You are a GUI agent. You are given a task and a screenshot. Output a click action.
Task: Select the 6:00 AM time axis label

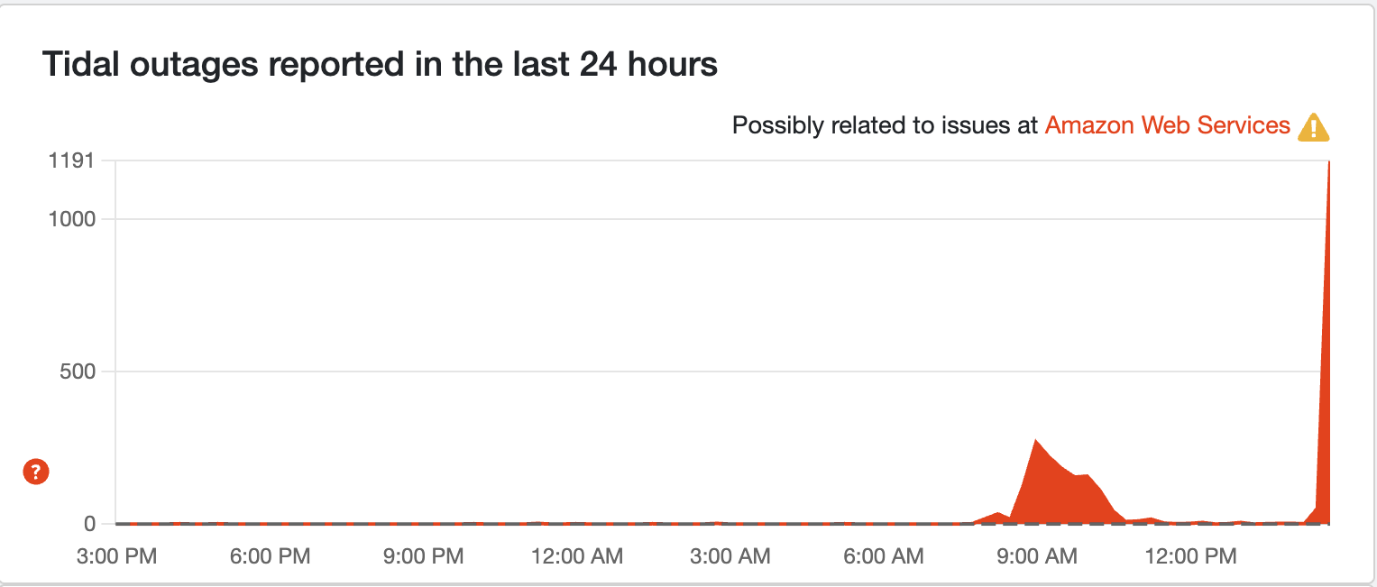pos(885,556)
